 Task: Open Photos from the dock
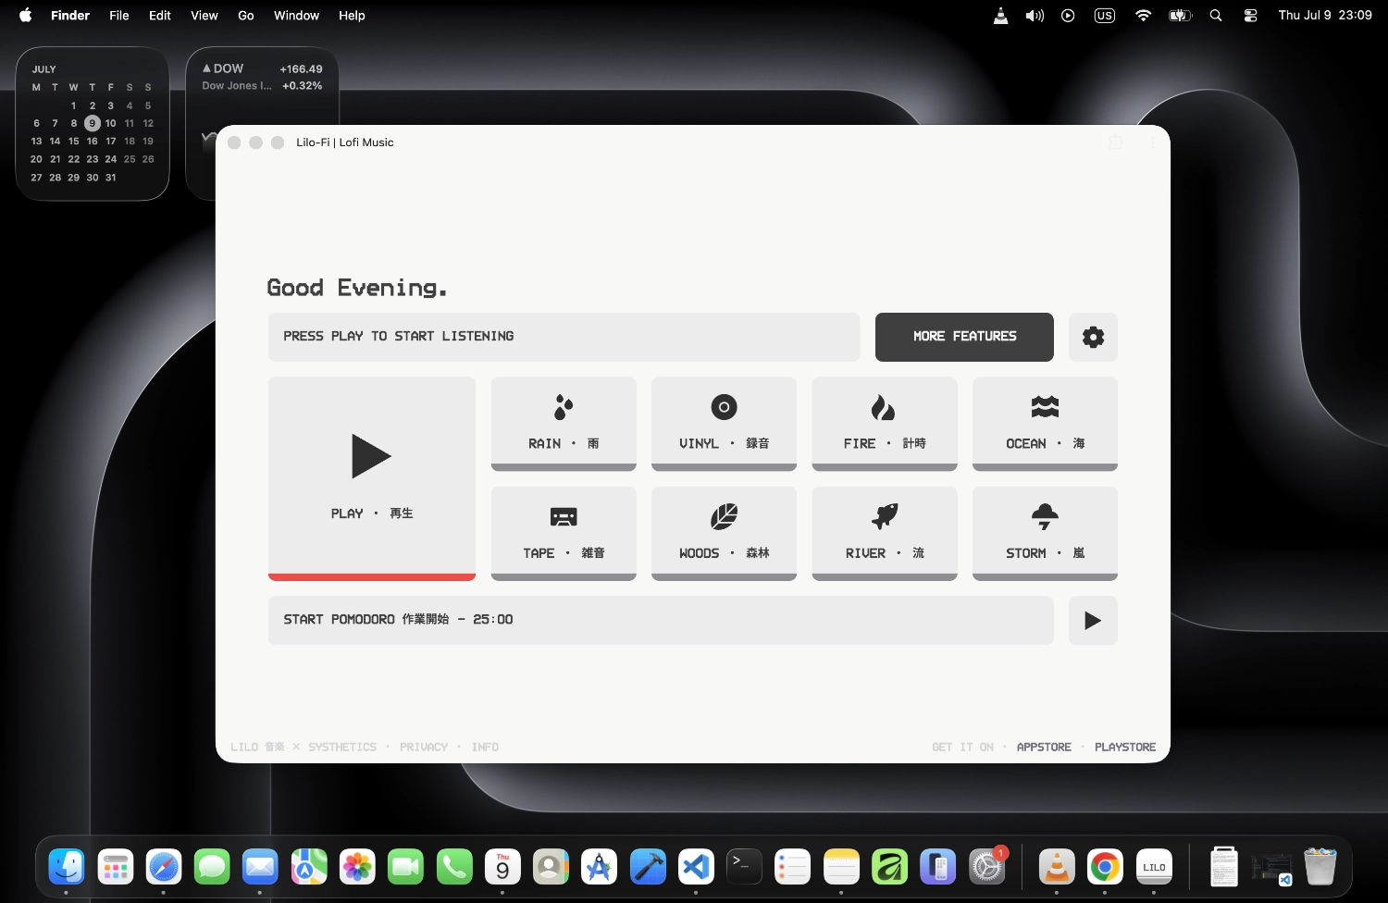coord(357,867)
